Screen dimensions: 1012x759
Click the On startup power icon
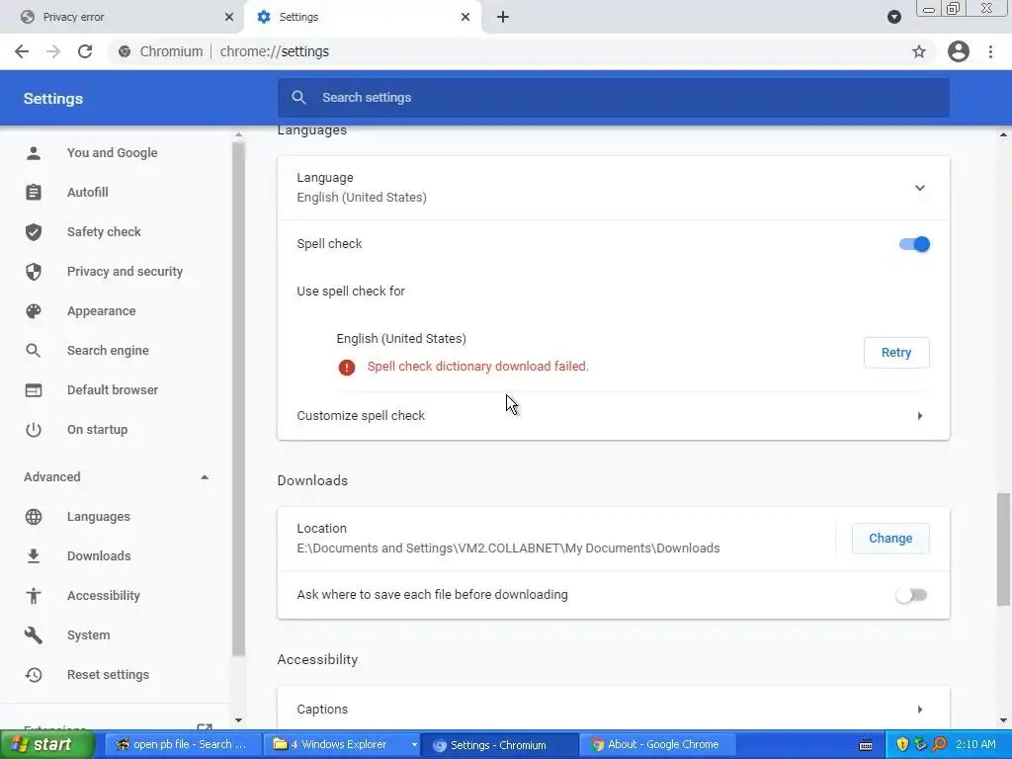point(34,429)
